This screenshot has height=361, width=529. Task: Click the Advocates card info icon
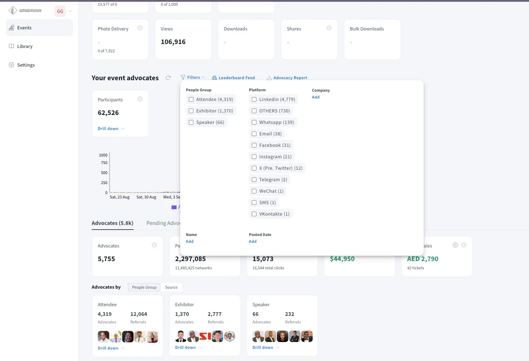pos(154,245)
